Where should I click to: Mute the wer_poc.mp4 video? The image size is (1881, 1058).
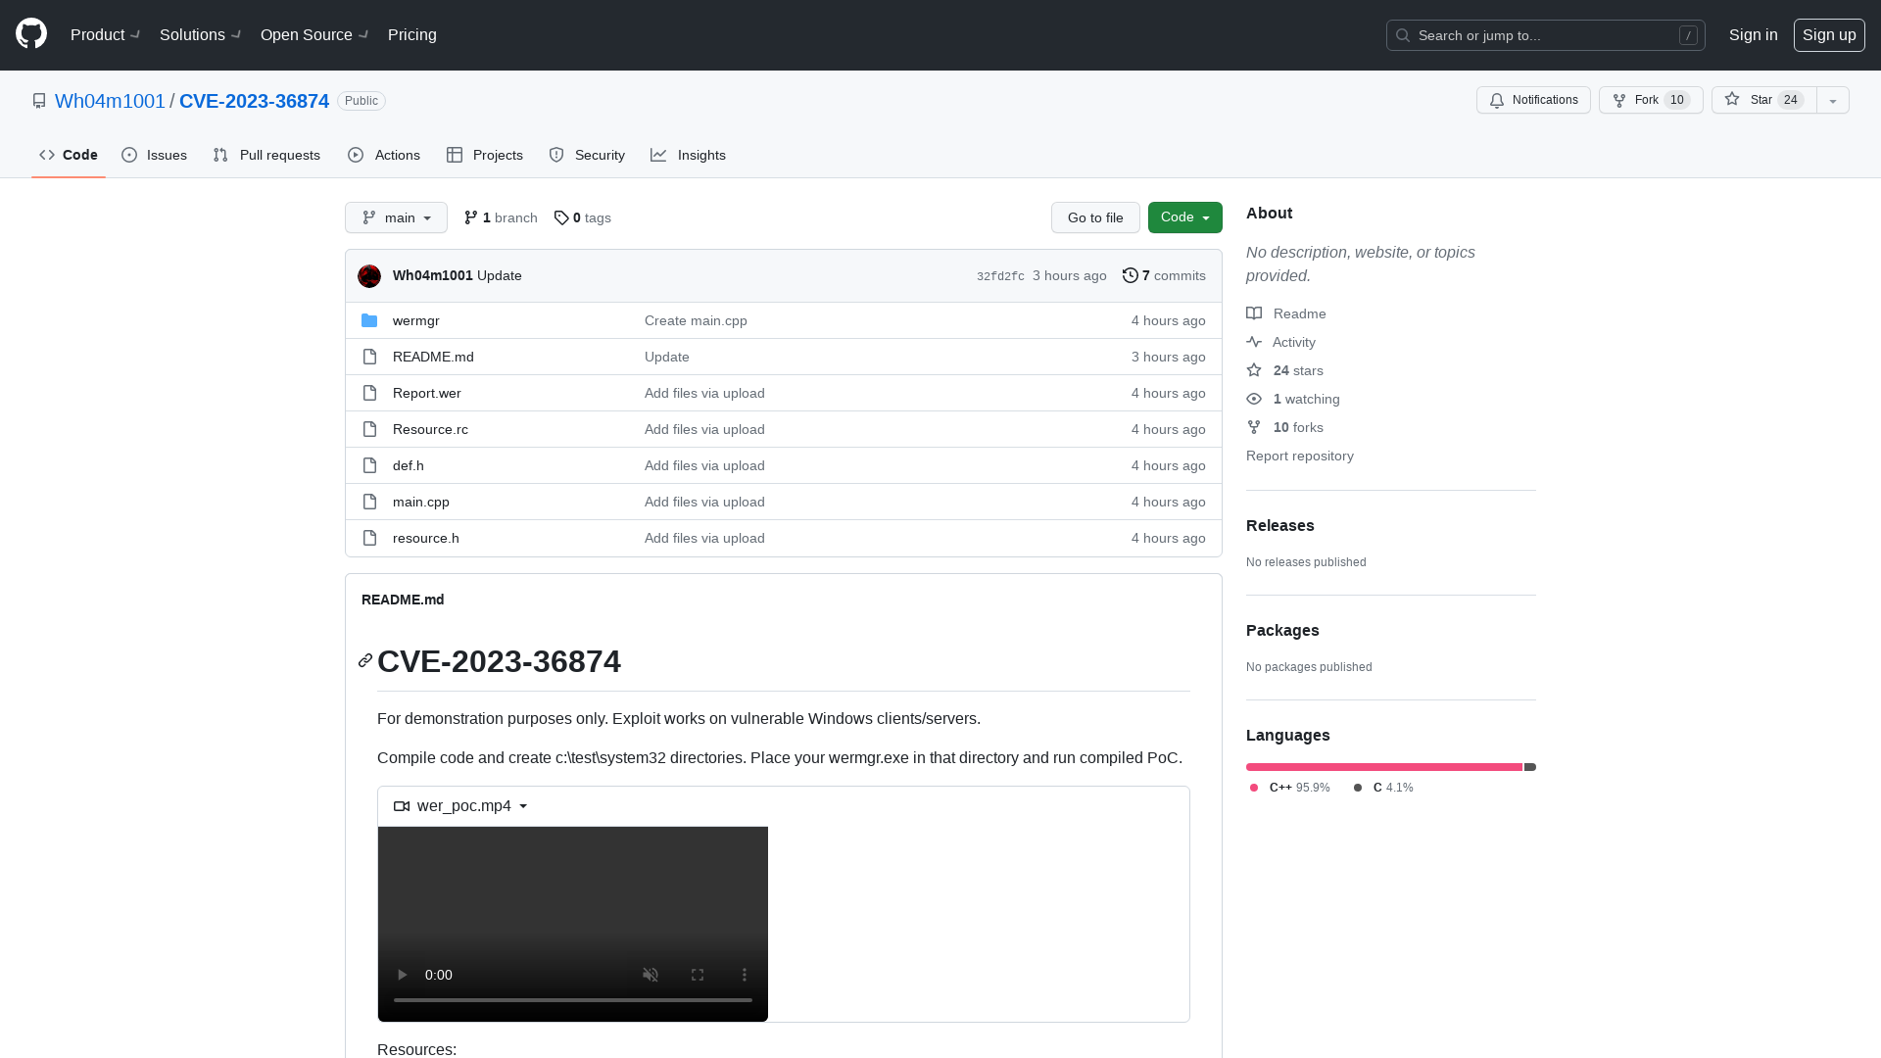click(x=651, y=974)
